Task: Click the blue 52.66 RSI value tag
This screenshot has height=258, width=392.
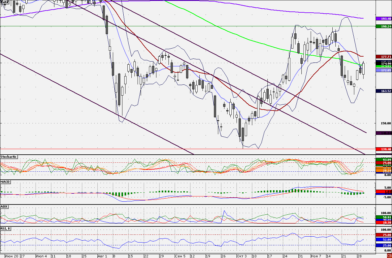Action: pyautogui.click(x=384, y=239)
